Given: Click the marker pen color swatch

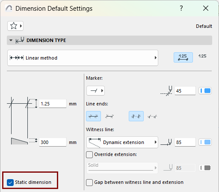Looking at the screenshot, I should (205, 91).
